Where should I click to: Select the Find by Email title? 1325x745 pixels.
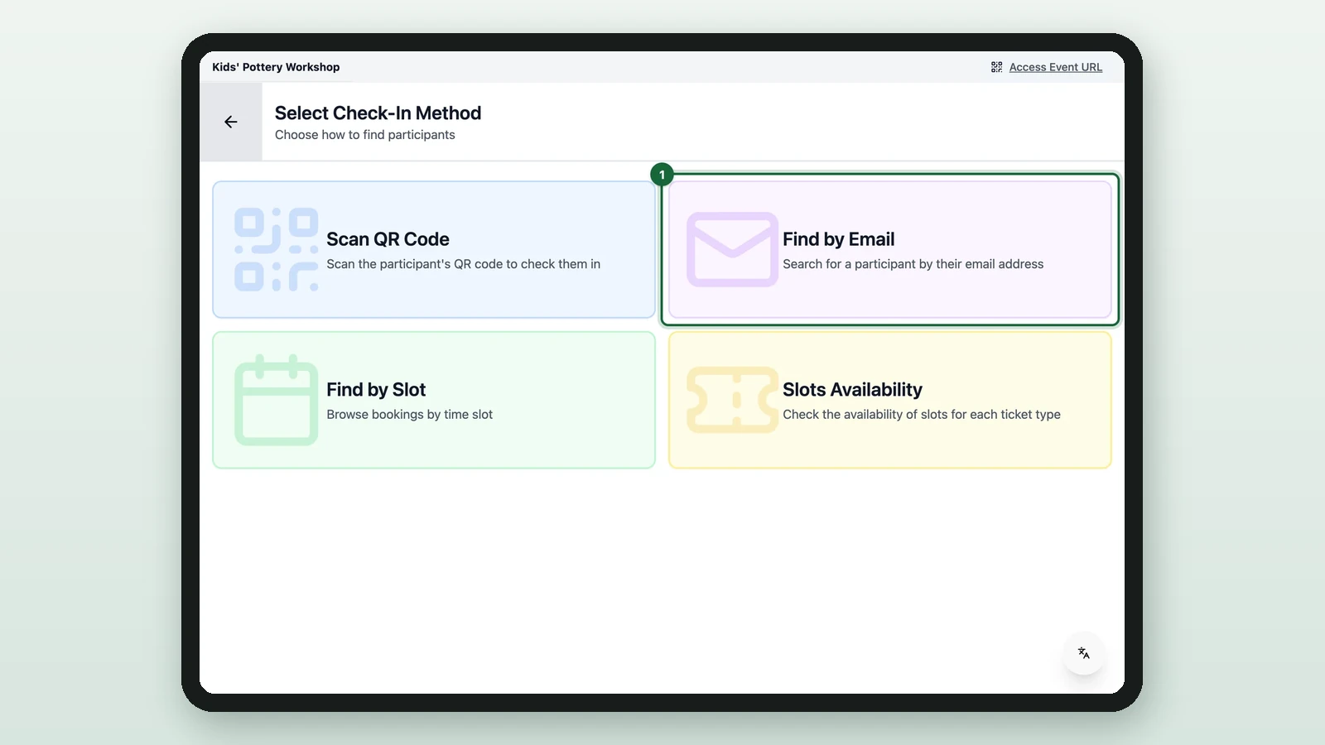point(838,239)
